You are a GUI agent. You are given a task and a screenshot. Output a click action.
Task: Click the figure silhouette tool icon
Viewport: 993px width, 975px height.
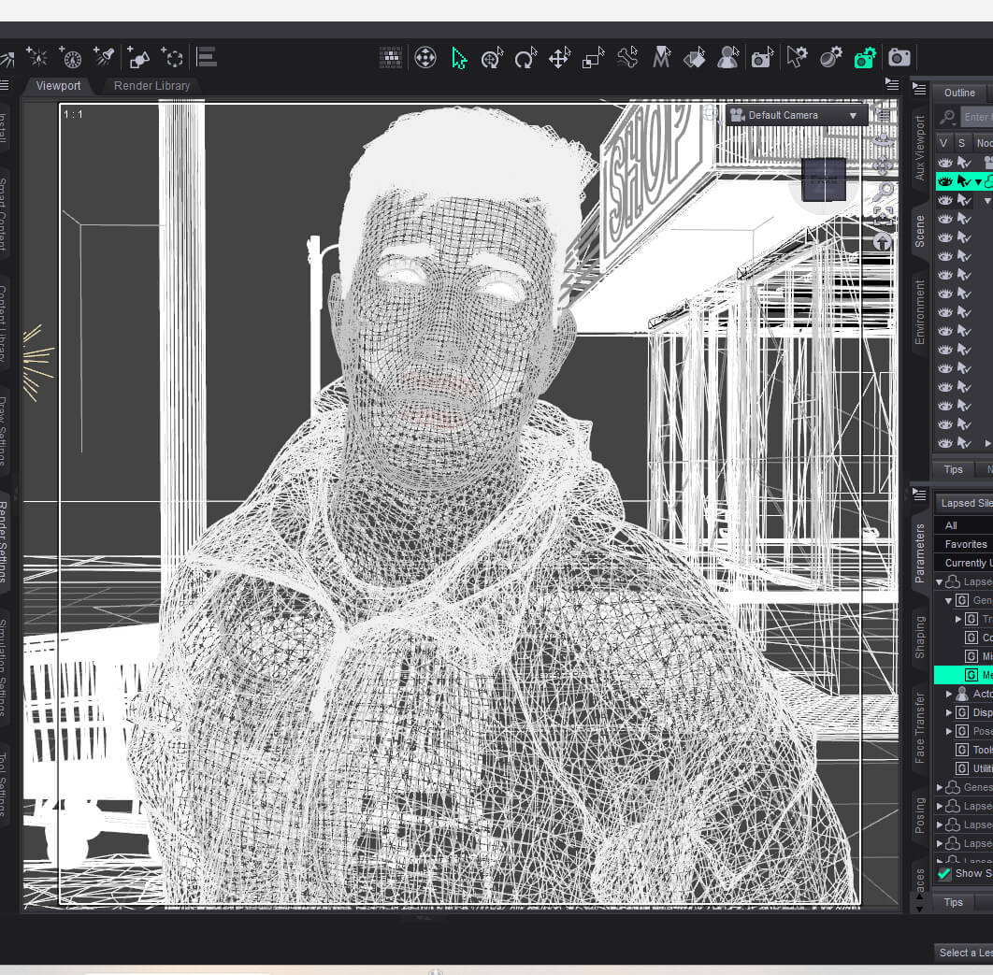click(728, 58)
